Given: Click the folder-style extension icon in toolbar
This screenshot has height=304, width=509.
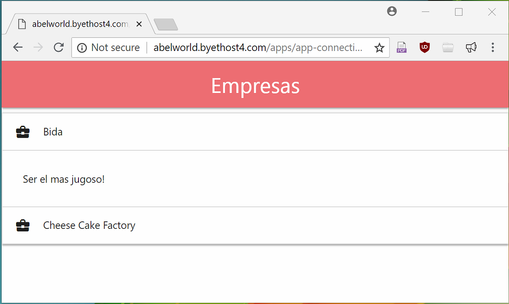Looking at the screenshot, I should [x=448, y=47].
